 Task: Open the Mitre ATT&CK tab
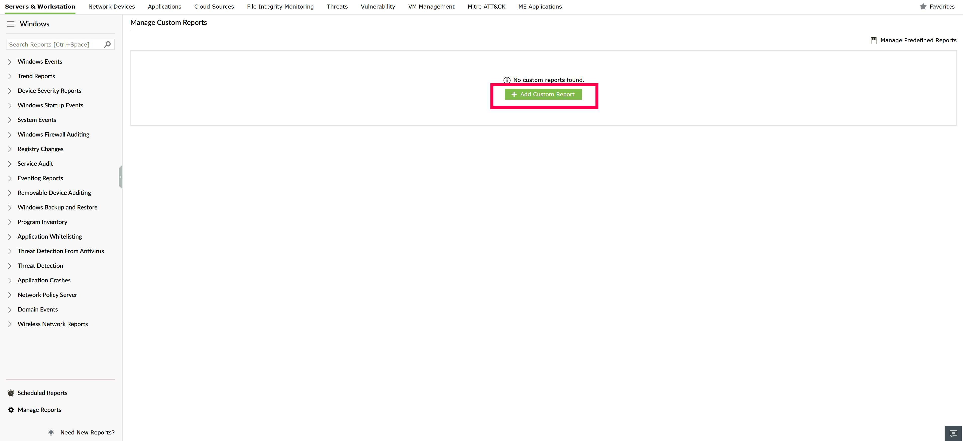click(x=486, y=6)
